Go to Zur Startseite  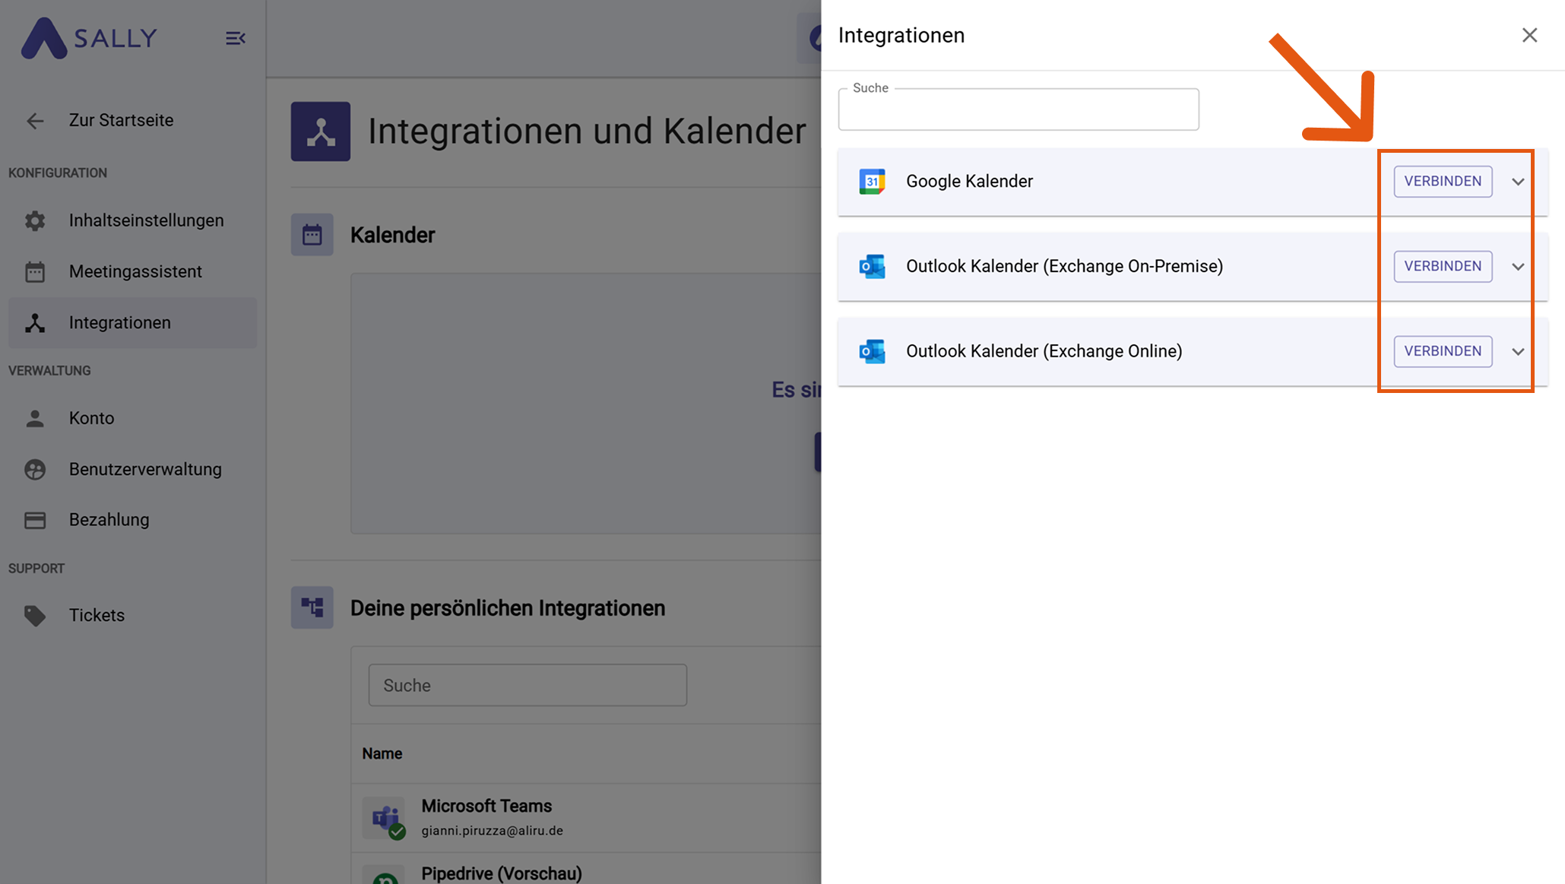coord(121,120)
